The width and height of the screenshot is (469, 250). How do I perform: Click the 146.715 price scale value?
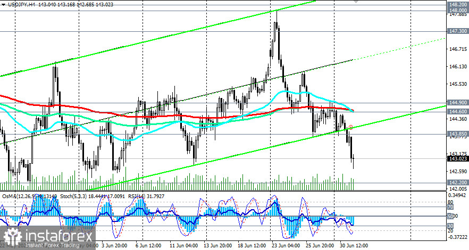pyautogui.click(x=458, y=49)
